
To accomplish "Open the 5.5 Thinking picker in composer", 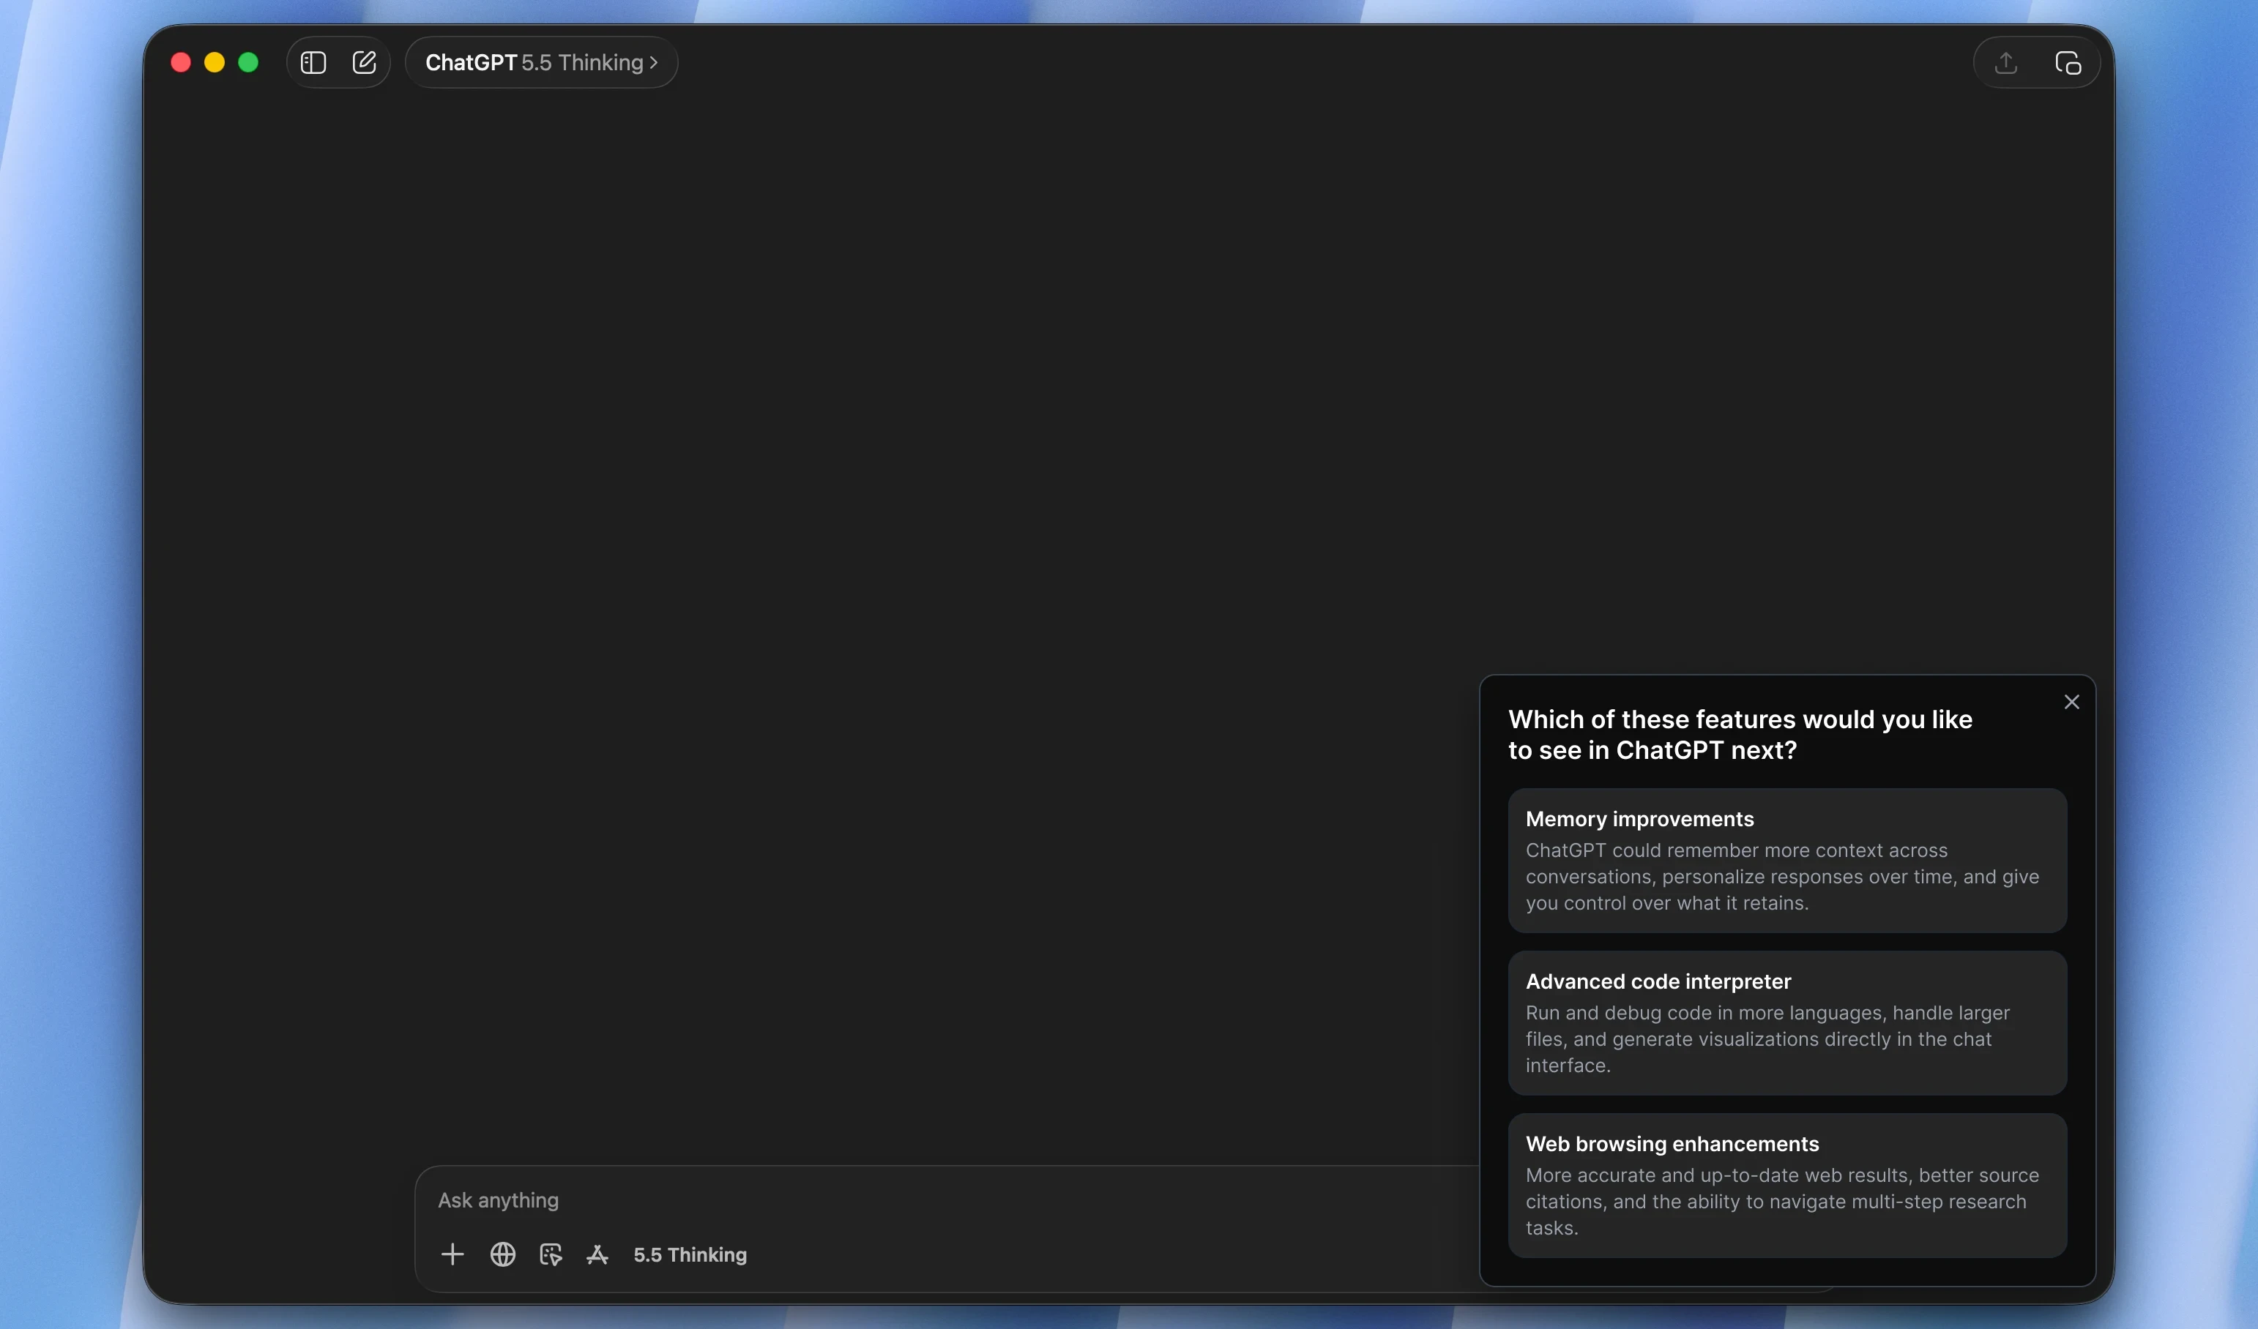I will [x=690, y=1254].
